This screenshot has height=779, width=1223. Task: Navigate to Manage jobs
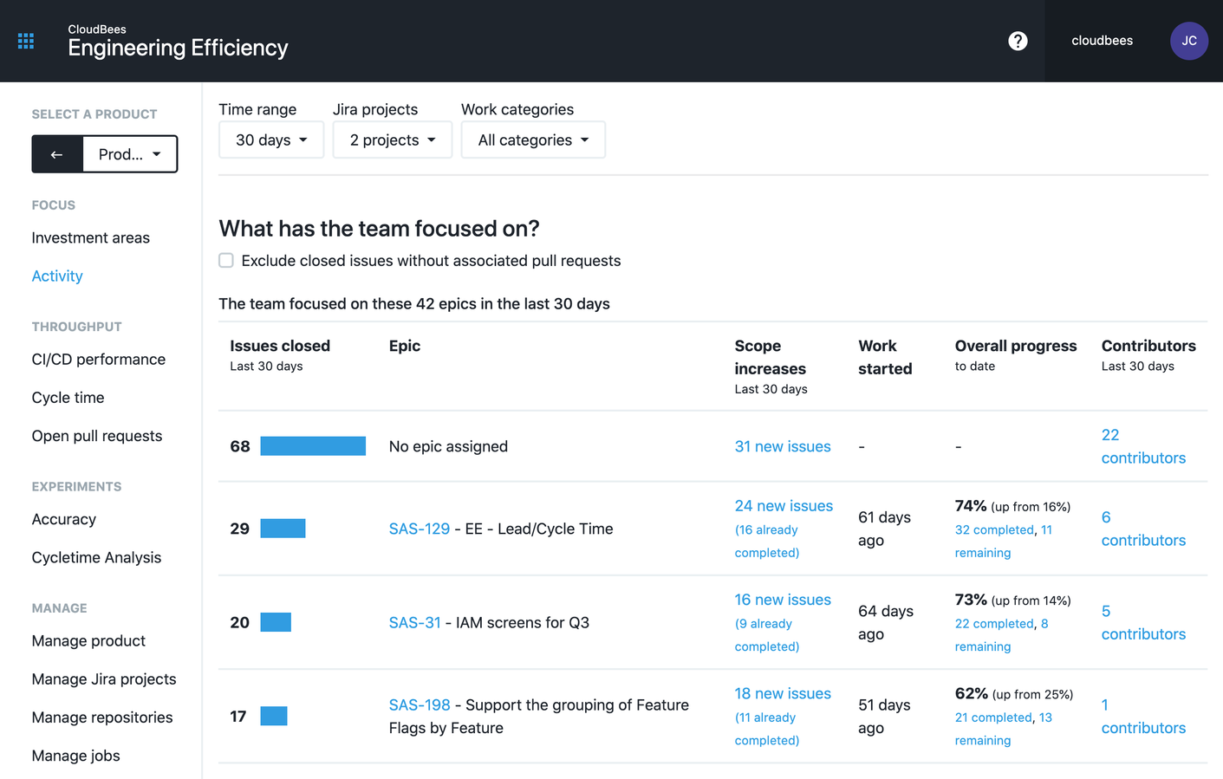coord(76,755)
